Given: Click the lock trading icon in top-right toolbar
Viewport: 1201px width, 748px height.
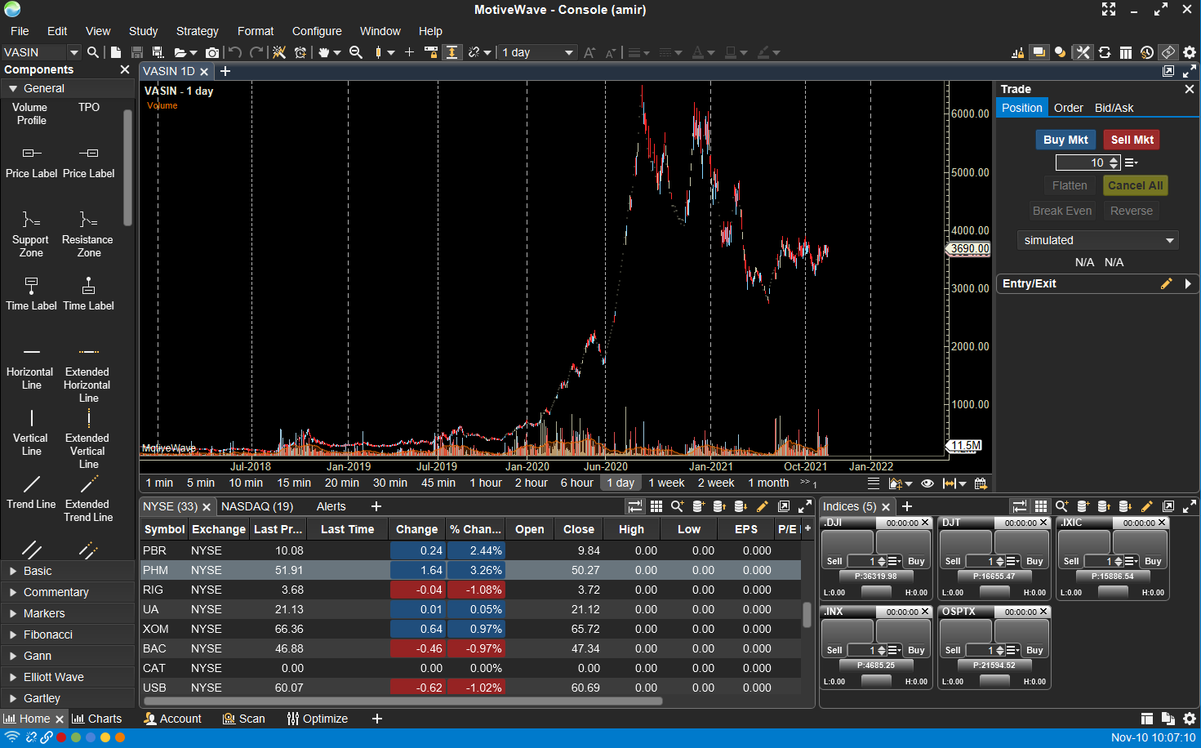Looking at the screenshot, I should [x=1018, y=52].
